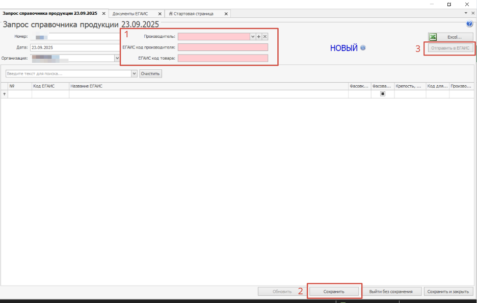Close the Стартовая страница tab
Image resolution: width=477 pixels, height=303 pixels.
tap(226, 14)
